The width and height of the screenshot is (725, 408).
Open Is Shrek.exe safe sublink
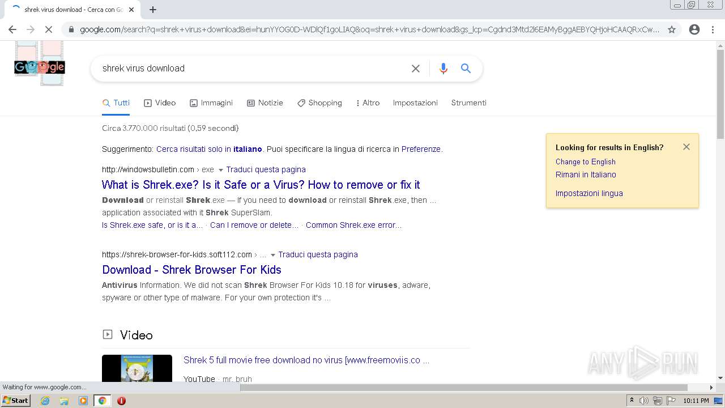coord(152,225)
